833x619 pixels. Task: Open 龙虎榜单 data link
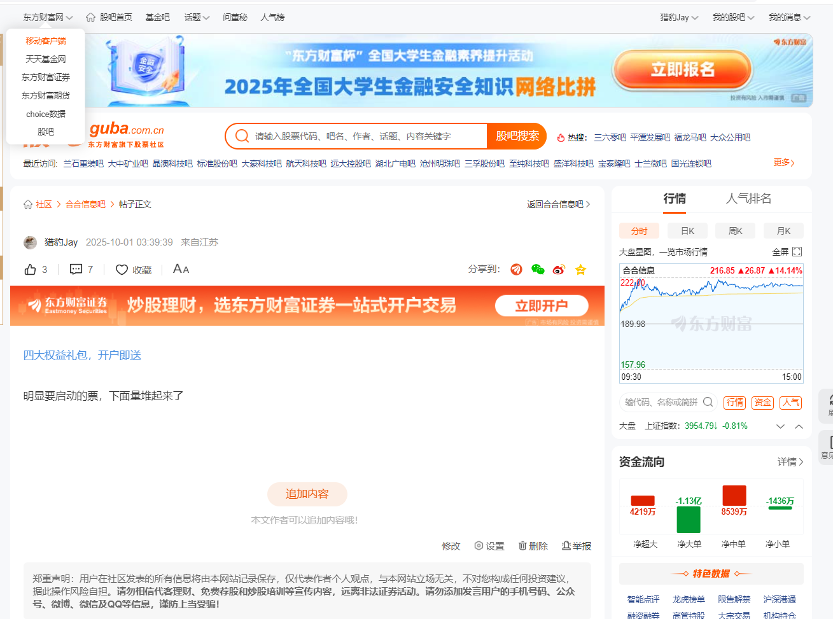point(689,599)
